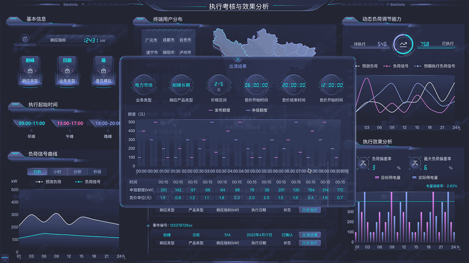The width and height of the screenshot is (469, 263).
Task: Switch to the 小时 tab
Action: (57, 172)
